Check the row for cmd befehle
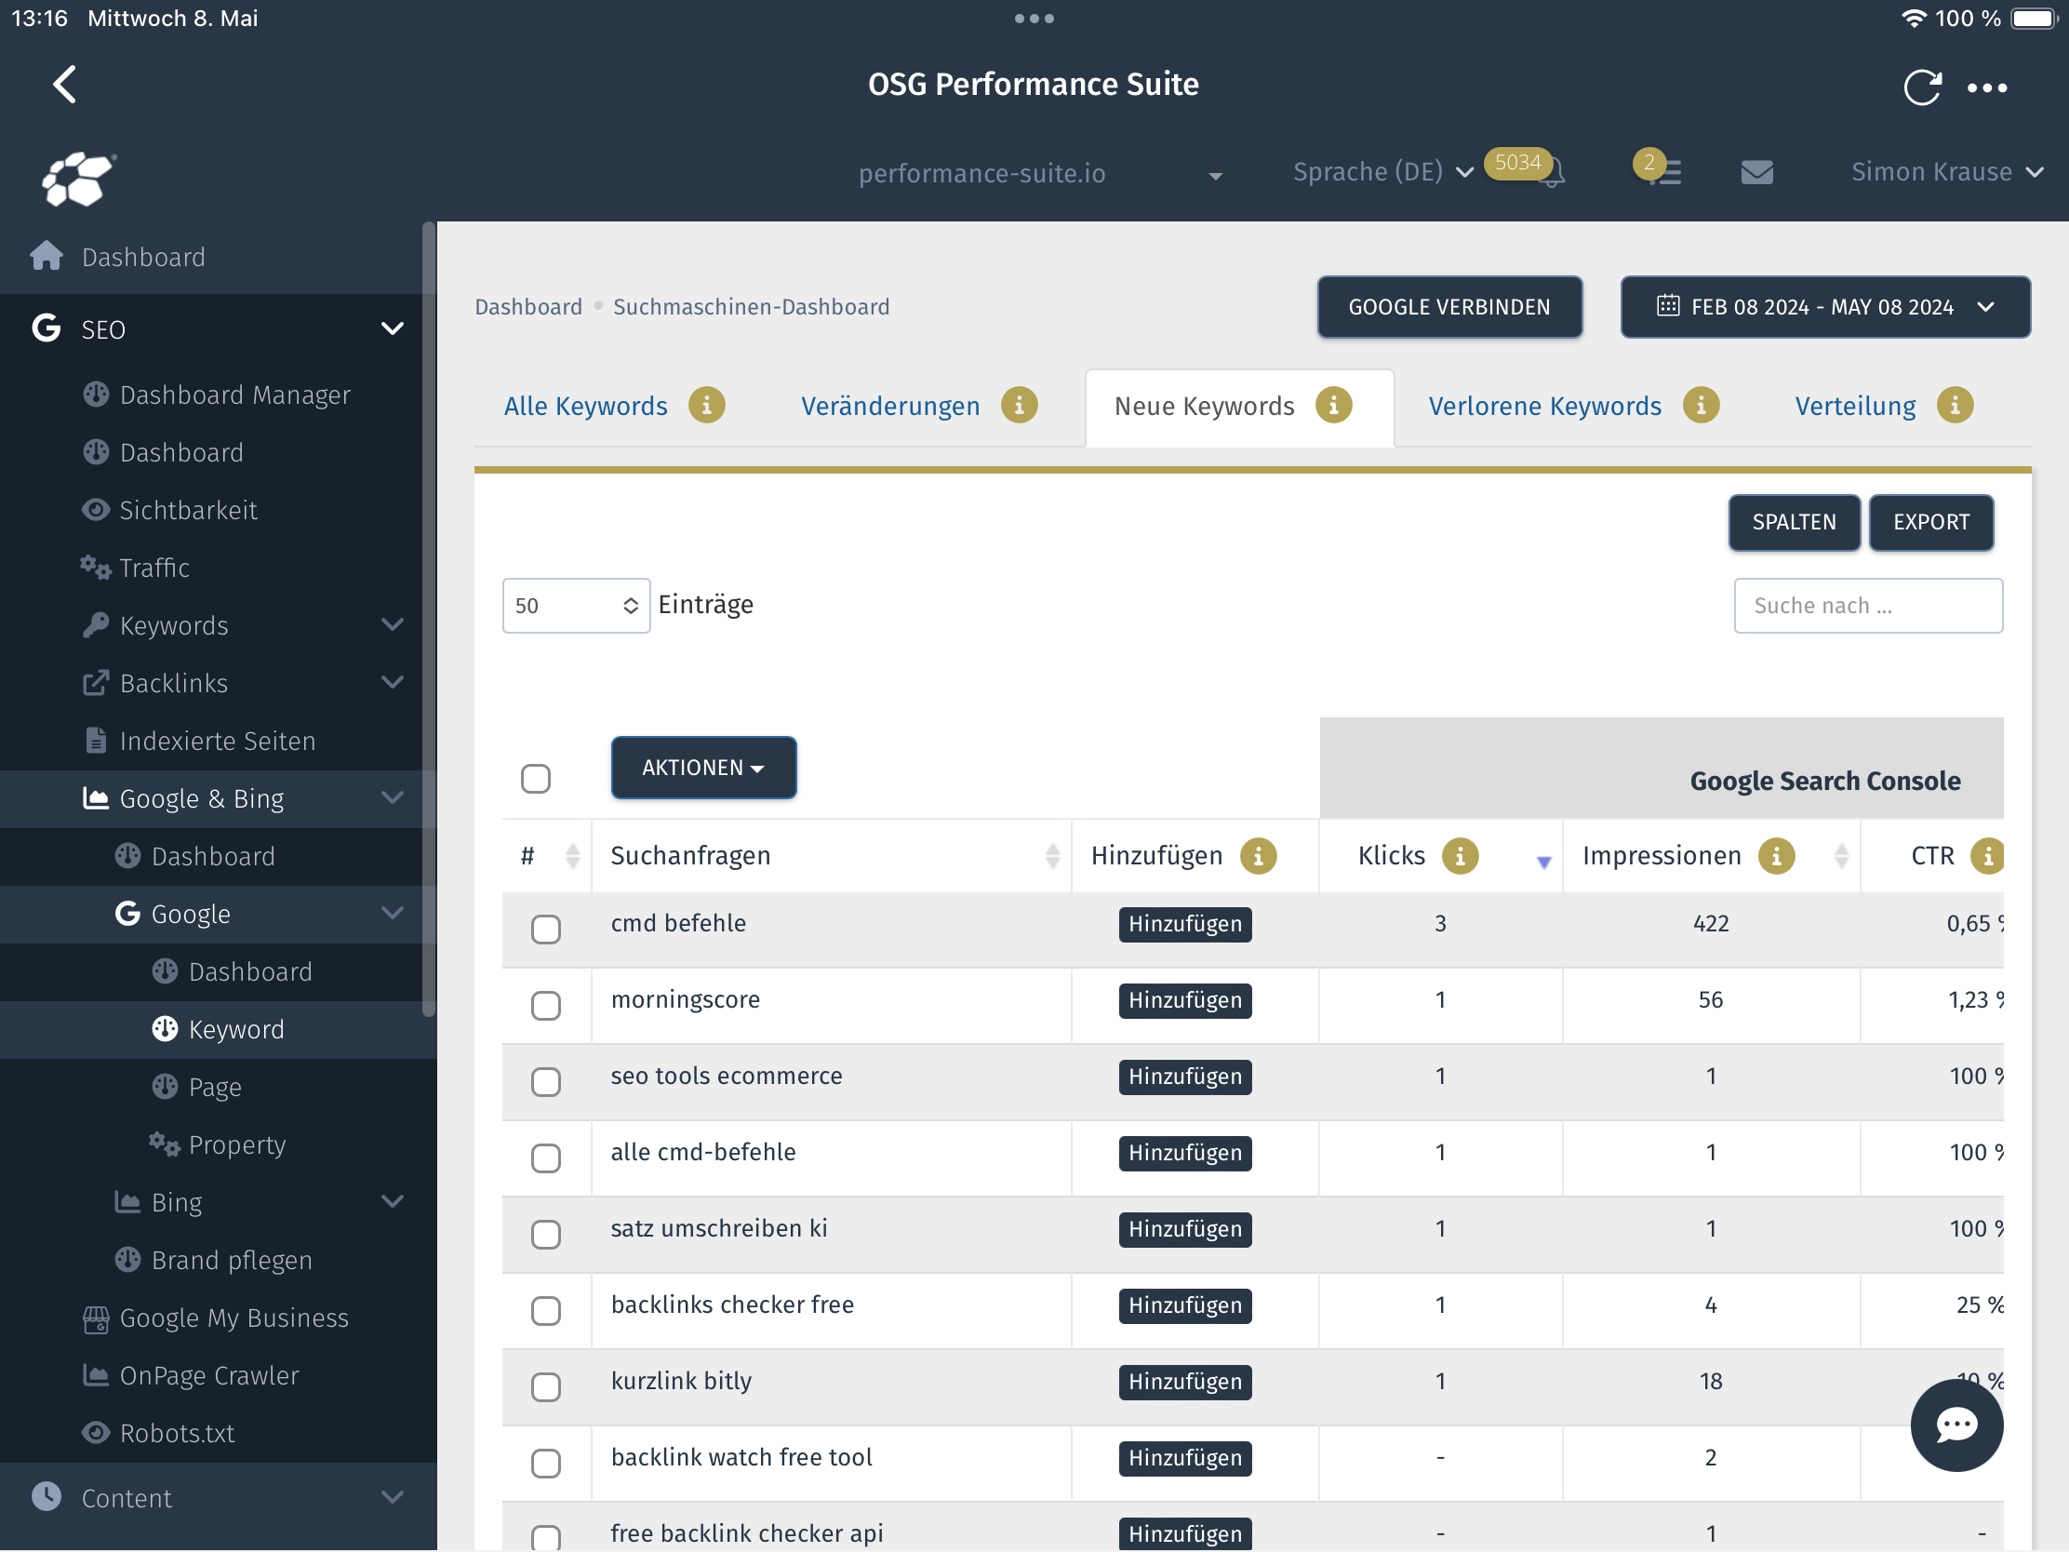2069x1552 pixels. pos(545,929)
